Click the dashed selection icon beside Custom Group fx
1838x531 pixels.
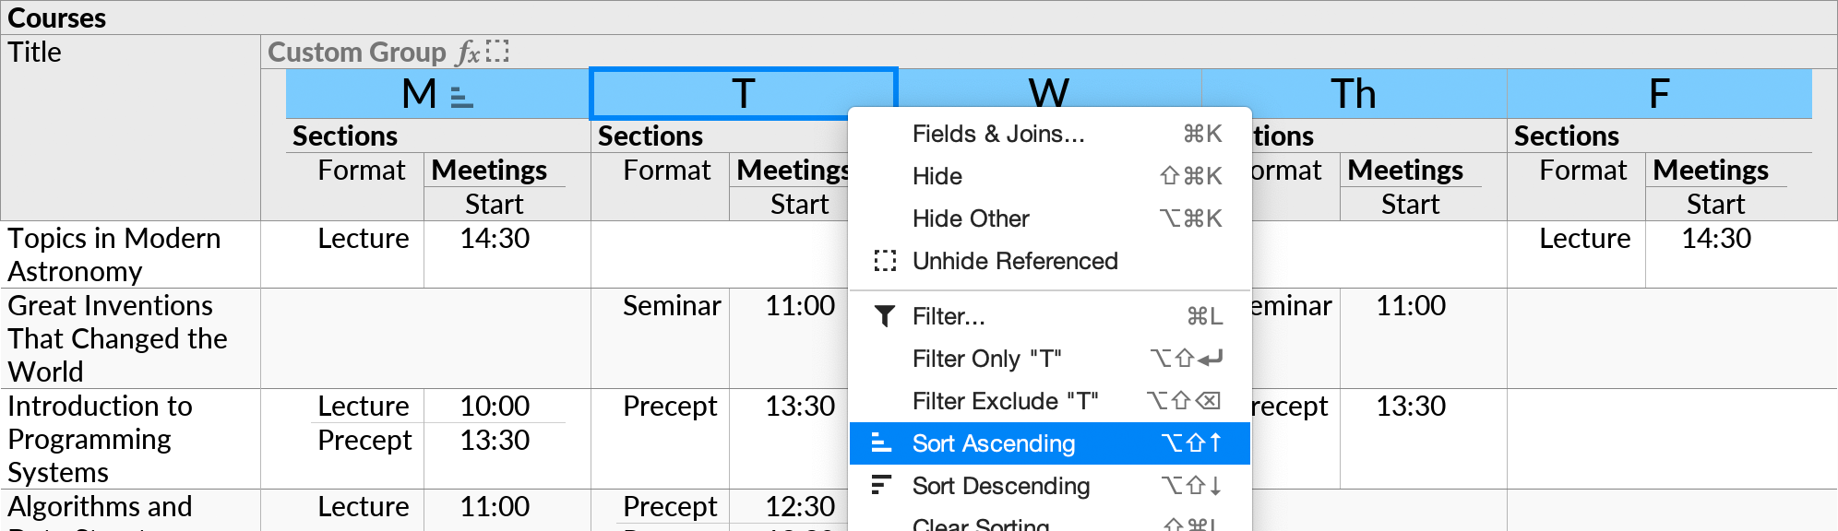click(499, 53)
